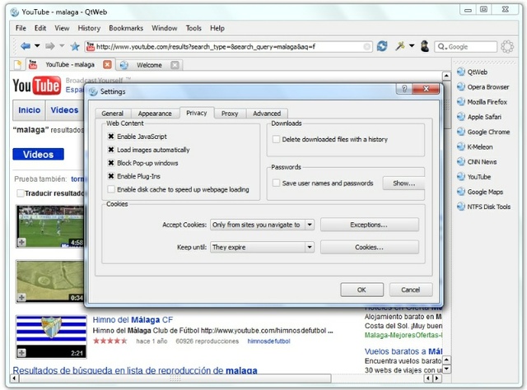Click the gear icon beside the search box

coord(507,46)
